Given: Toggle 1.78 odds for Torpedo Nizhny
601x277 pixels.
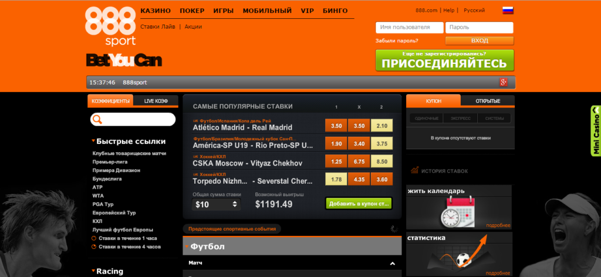Looking at the screenshot, I should 336,179.
